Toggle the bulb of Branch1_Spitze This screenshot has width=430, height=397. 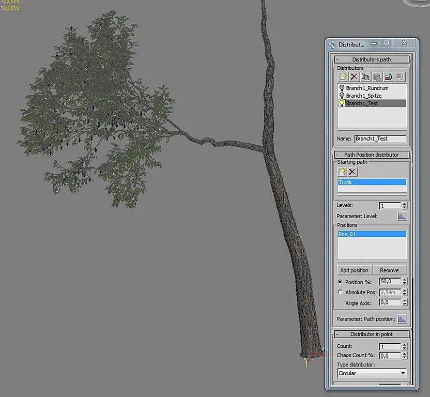click(x=342, y=96)
